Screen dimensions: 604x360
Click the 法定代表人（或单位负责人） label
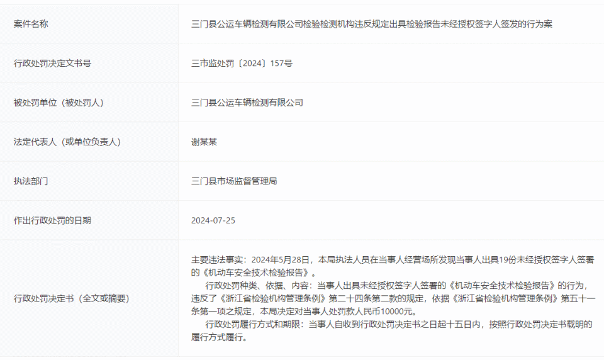[x=67, y=142]
